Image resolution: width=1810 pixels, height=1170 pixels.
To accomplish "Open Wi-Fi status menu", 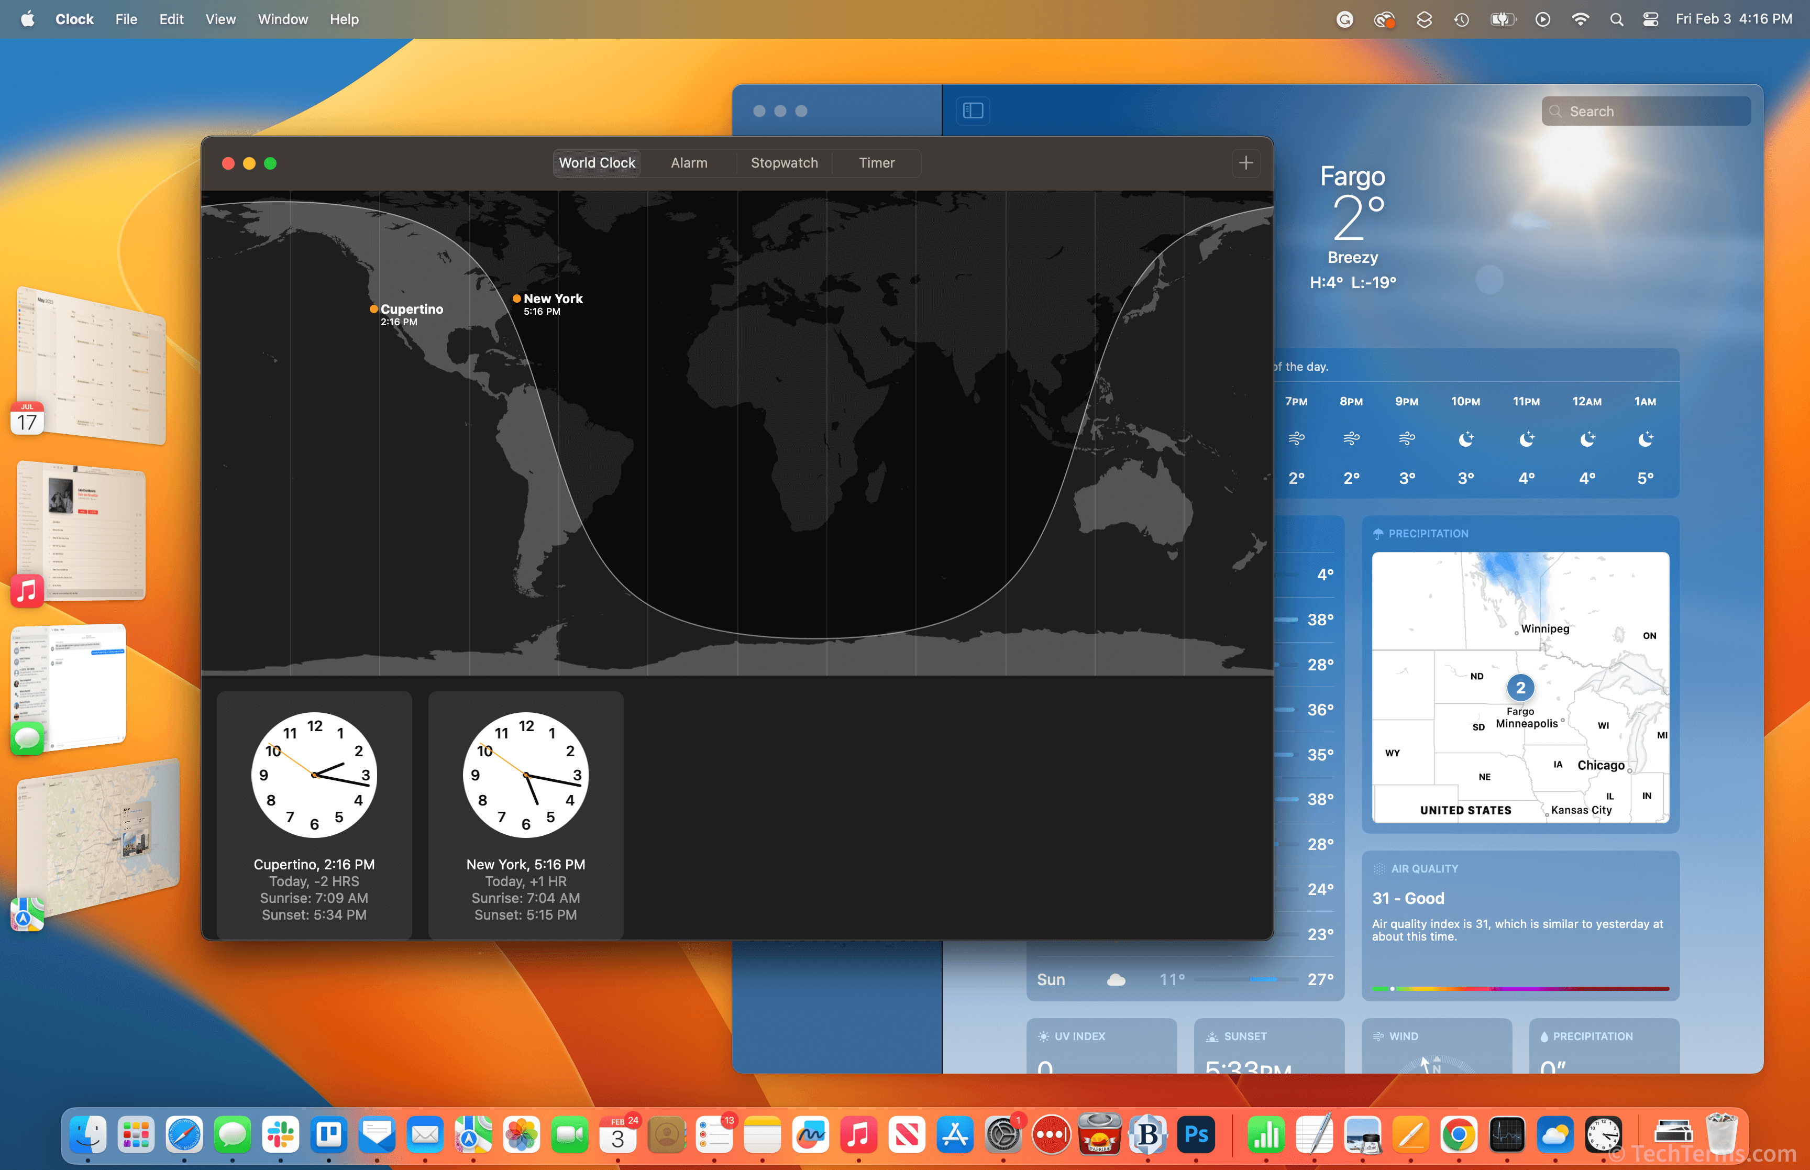I will pos(1581,20).
